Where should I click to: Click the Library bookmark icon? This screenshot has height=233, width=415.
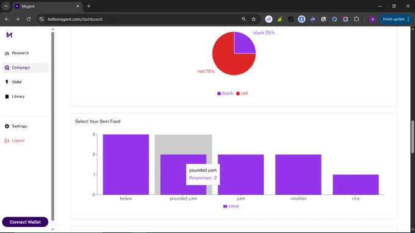(x=7, y=97)
